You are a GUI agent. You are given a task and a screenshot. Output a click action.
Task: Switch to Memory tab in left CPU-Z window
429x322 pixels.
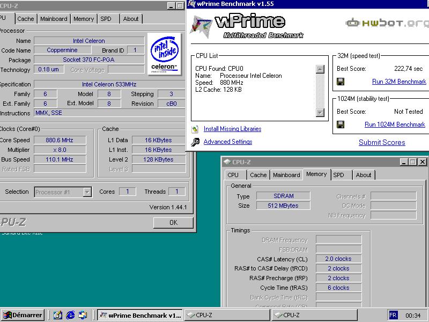click(x=84, y=19)
